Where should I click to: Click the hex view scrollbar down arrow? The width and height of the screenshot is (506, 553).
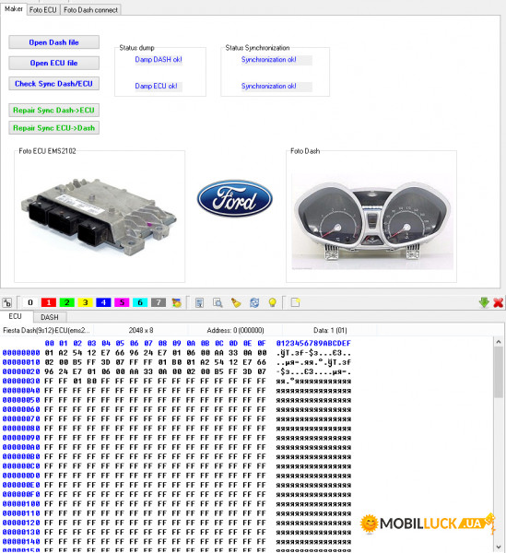coord(499,547)
